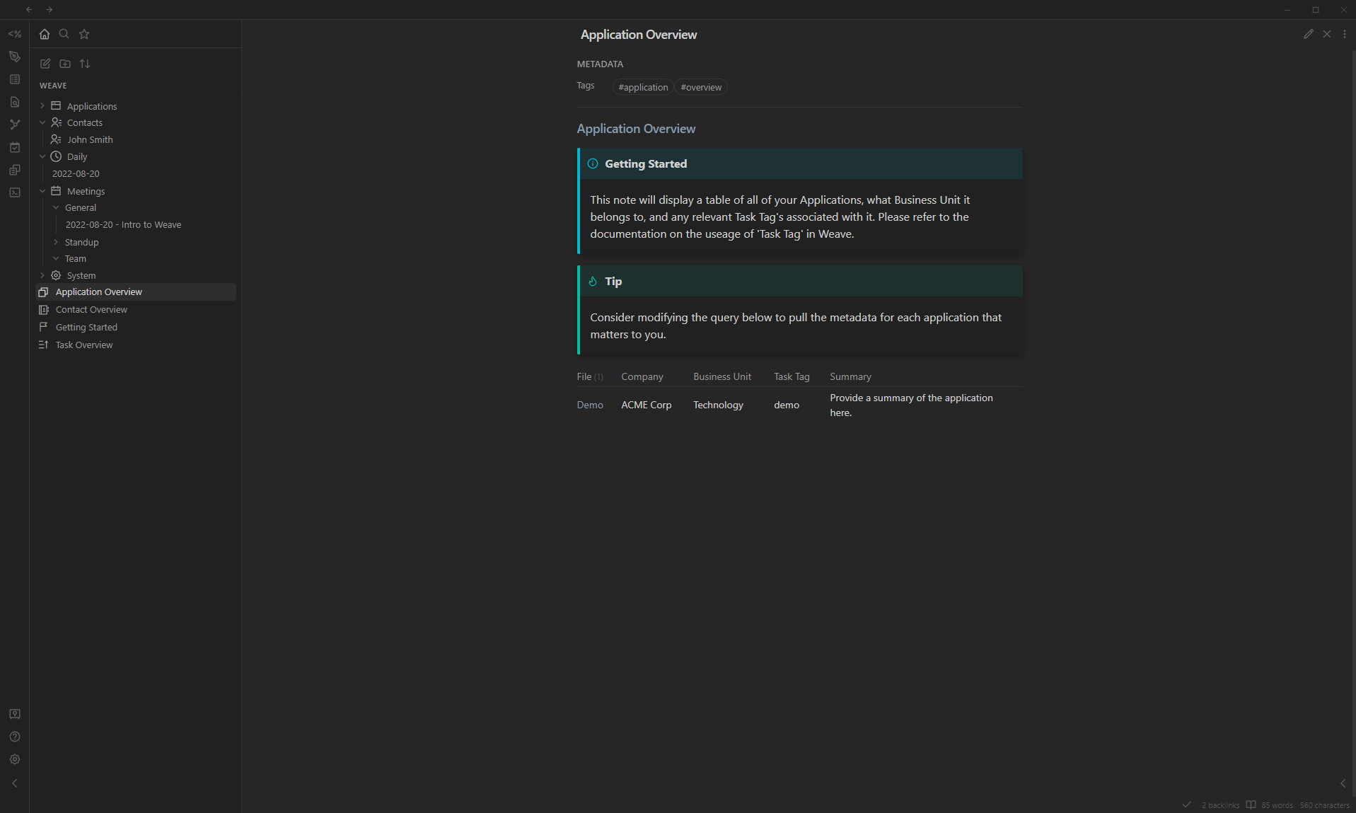Expand the right sidebar arrow
1356x813 pixels.
pos(1343,783)
